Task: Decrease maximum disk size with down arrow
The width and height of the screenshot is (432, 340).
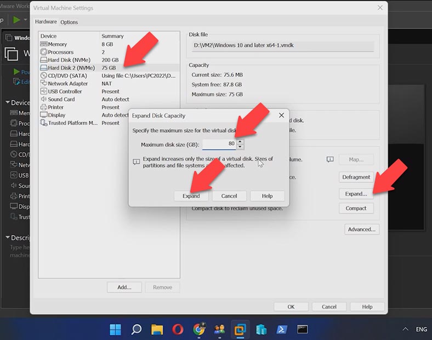Action: 240,147
